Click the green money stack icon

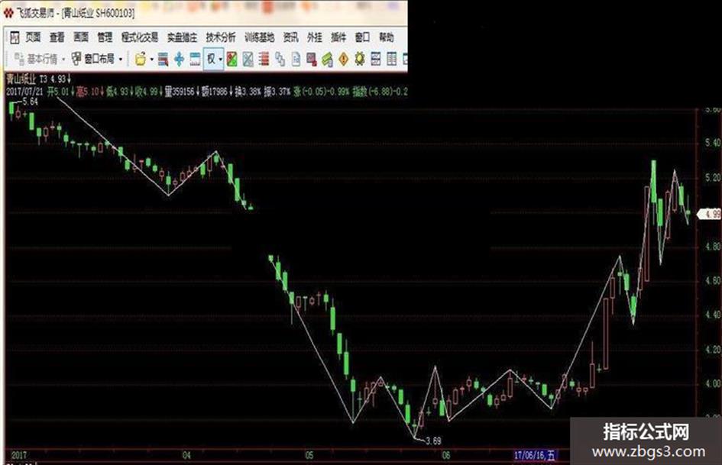tap(328, 59)
